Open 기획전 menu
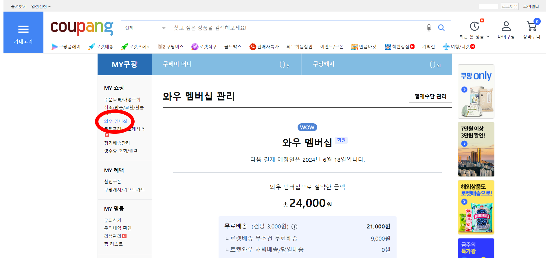This screenshot has width=550, height=258. [x=428, y=47]
